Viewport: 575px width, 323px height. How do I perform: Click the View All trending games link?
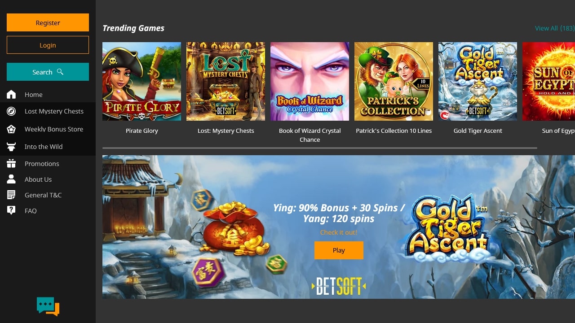tap(555, 28)
